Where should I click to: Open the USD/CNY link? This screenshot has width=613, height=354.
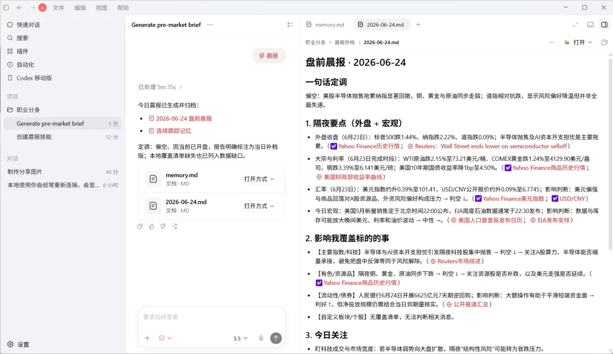[x=568, y=199]
